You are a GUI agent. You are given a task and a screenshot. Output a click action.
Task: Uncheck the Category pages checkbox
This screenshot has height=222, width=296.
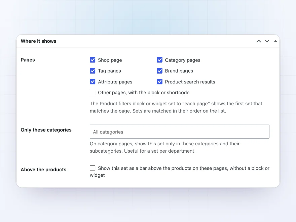159,60
